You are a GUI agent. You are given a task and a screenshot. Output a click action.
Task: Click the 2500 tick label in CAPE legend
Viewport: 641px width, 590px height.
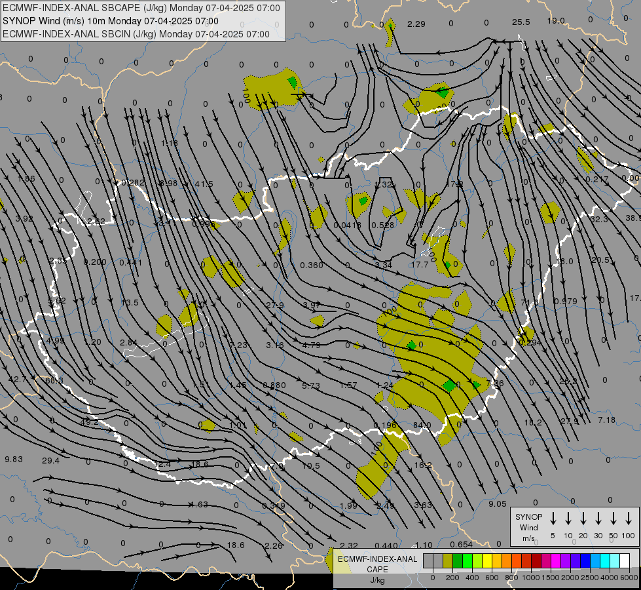tap(590, 578)
